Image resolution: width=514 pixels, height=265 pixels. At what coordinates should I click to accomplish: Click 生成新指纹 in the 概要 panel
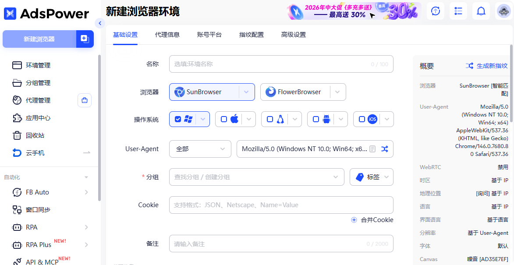(x=487, y=66)
